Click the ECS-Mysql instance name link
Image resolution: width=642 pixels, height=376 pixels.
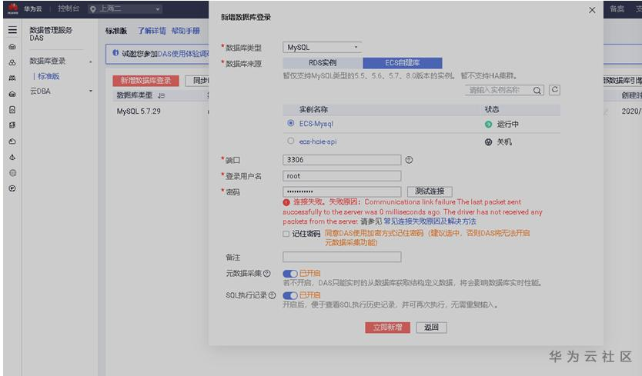pyautogui.click(x=316, y=124)
